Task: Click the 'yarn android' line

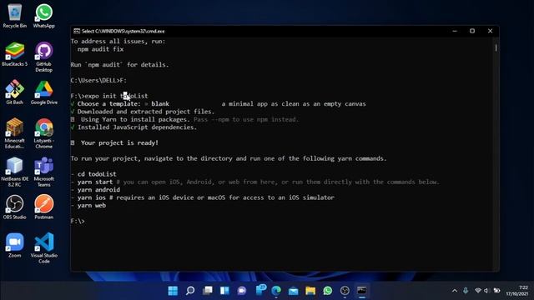Action: point(98,190)
